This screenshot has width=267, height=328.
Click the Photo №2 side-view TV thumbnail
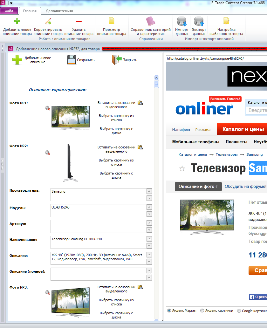70,163
